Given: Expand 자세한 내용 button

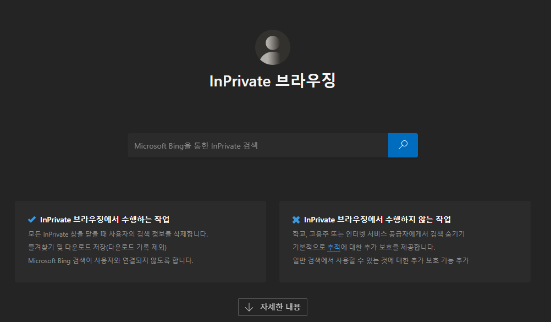Looking at the screenshot, I should coord(273,307).
